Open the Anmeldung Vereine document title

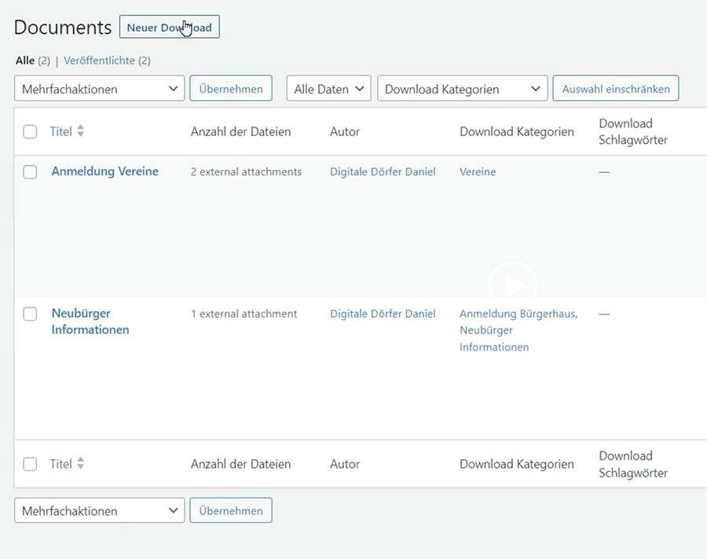pos(104,171)
